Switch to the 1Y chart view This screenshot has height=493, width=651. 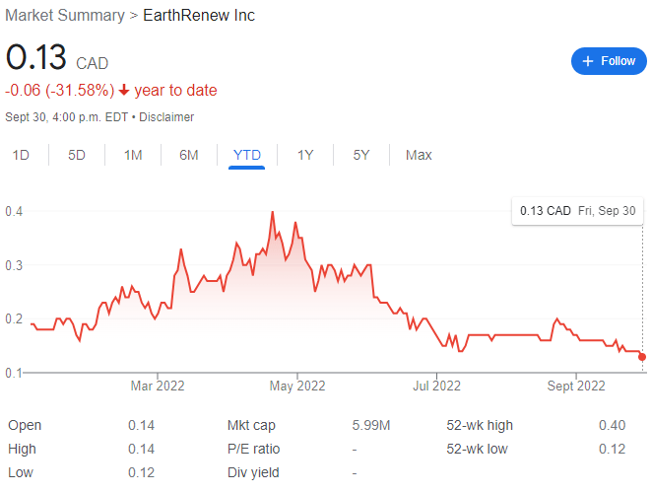[305, 155]
